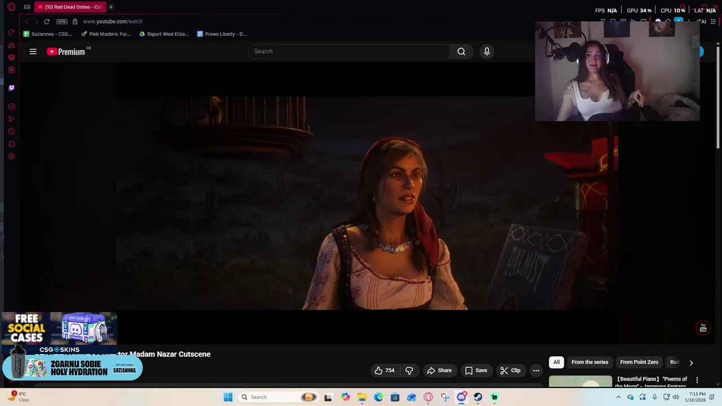Open Snipping Tool from the taskbar

click(x=445, y=397)
